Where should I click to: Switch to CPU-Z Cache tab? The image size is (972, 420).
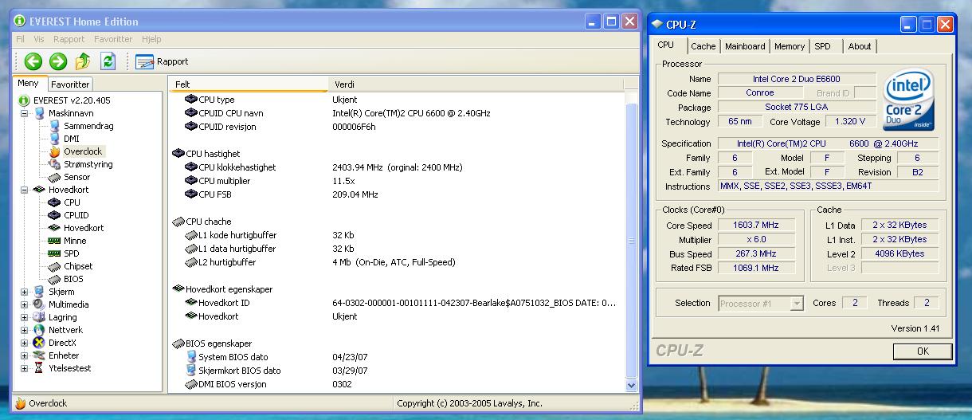click(x=704, y=46)
